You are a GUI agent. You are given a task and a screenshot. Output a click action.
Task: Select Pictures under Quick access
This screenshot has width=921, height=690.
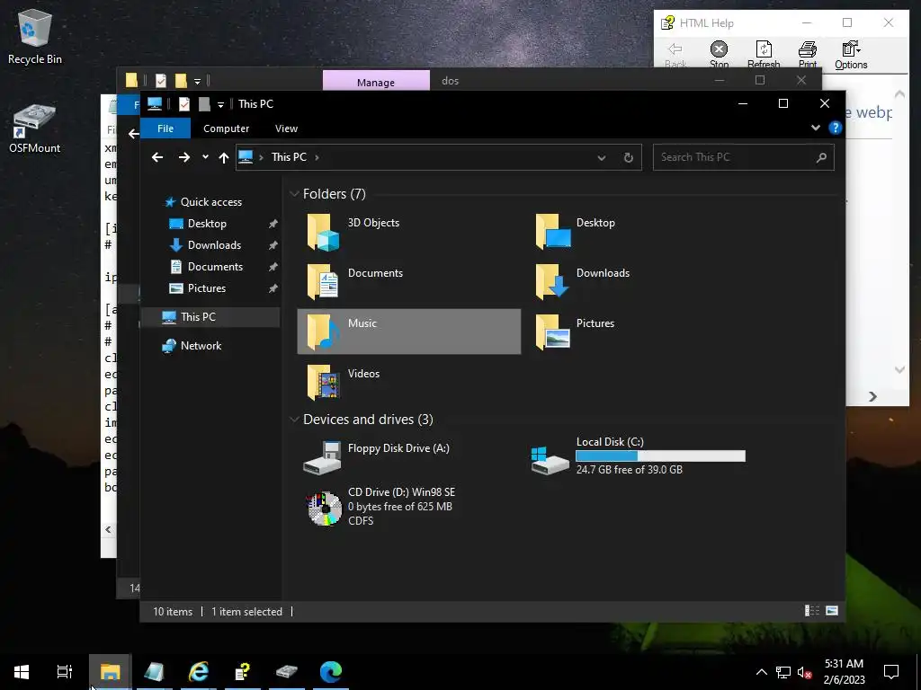206,288
